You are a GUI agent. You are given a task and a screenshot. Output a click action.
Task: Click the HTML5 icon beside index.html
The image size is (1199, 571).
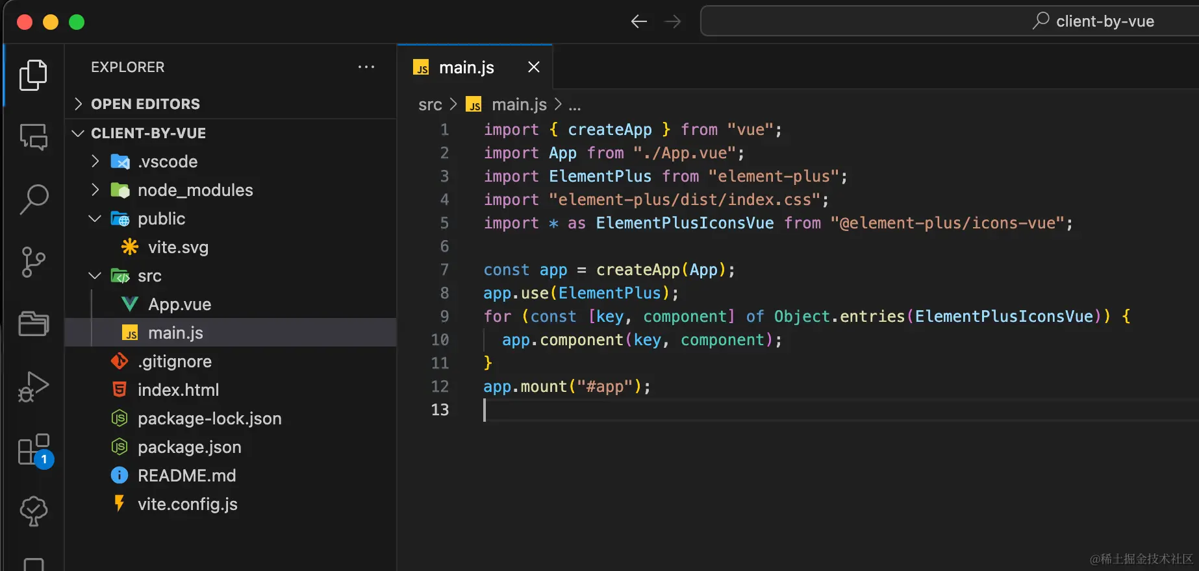tap(120, 390)
